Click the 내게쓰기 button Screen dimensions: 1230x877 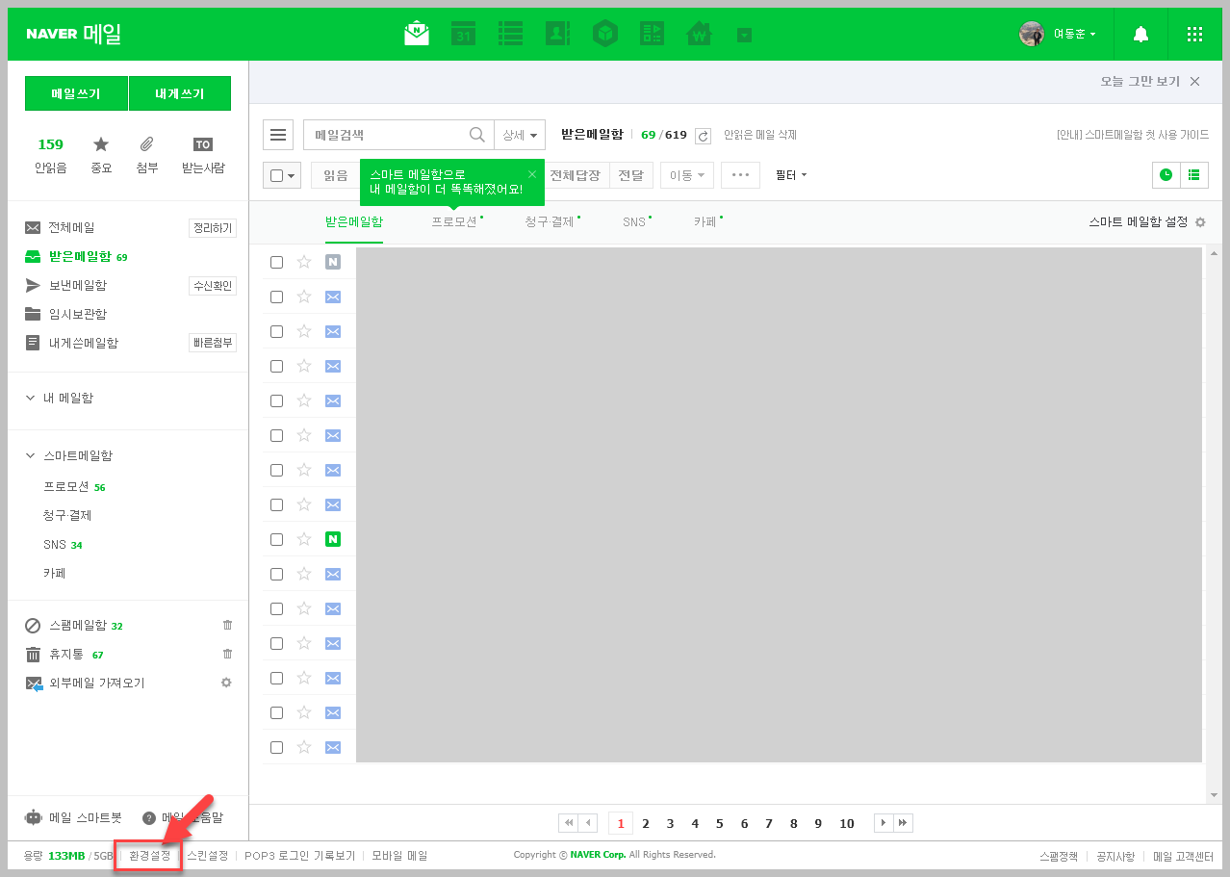pyautogui.click(x=180, y=94)
